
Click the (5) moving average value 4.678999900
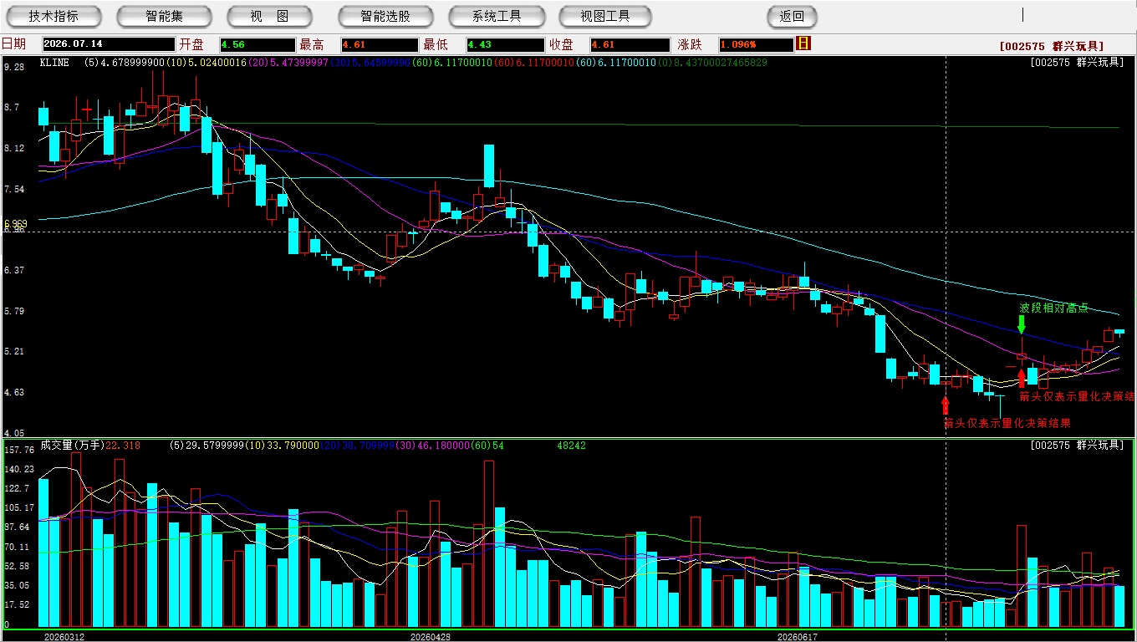tap(124, 63)
